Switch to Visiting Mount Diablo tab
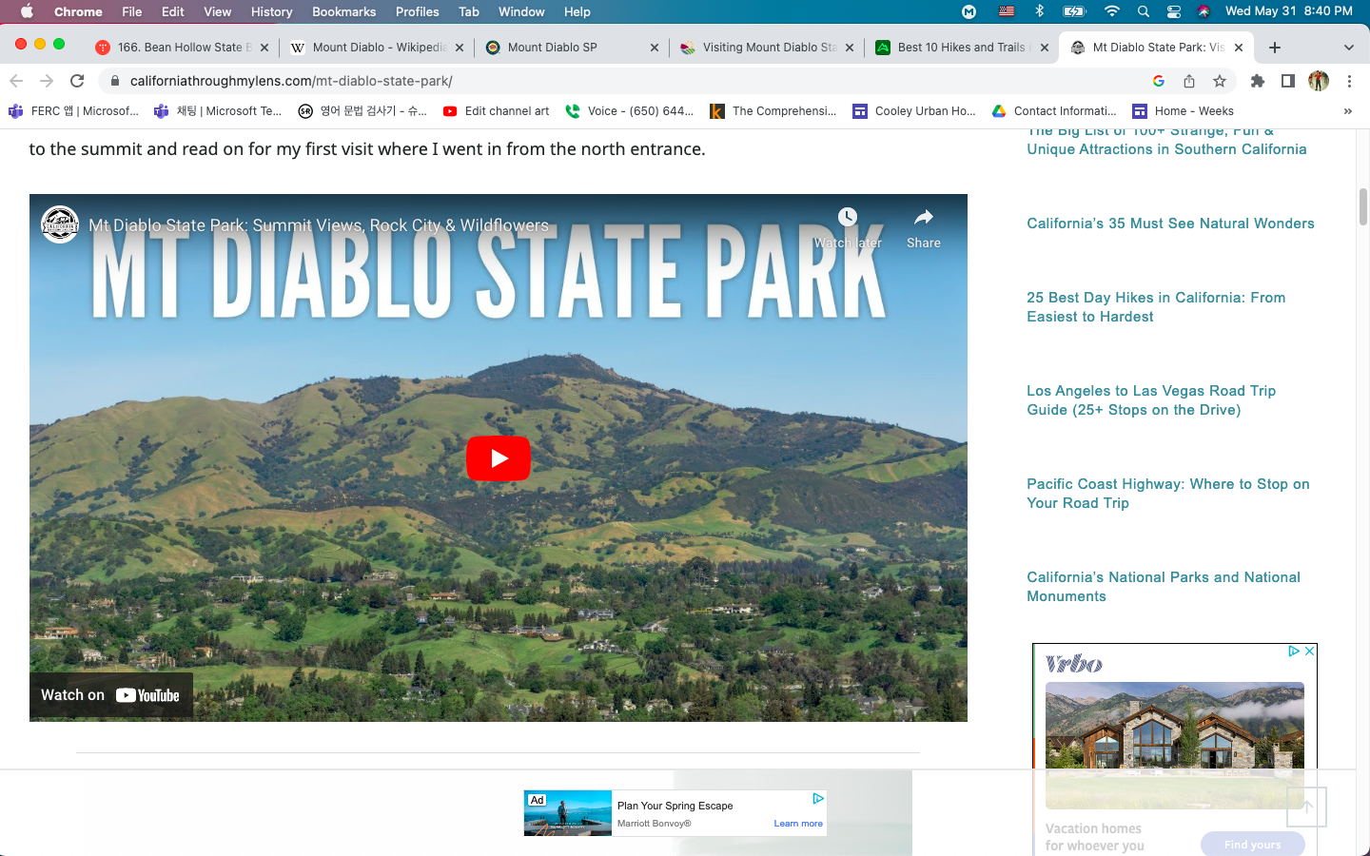This screenshot has height=856, width=1370. click(768, 47)
